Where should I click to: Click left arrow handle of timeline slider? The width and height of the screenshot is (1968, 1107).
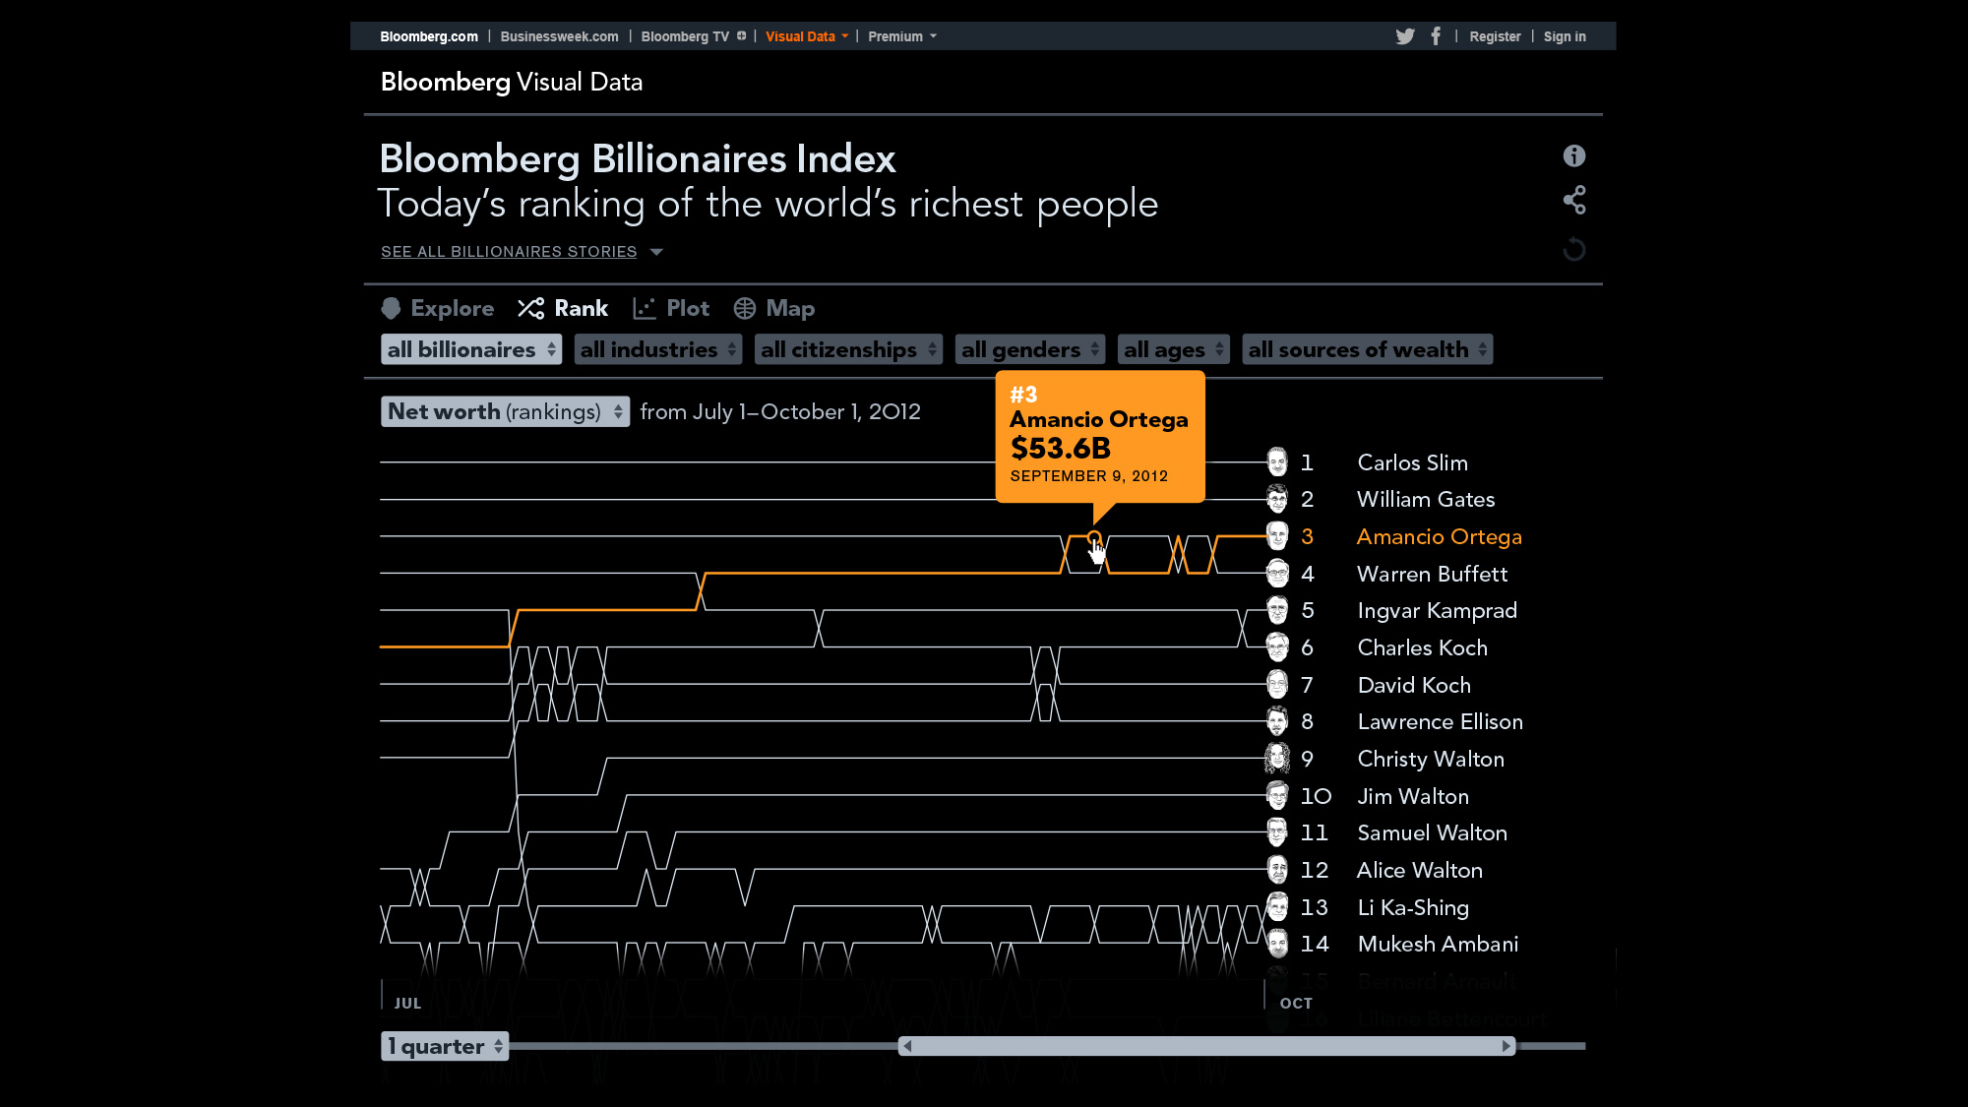tap(907, 1046)
